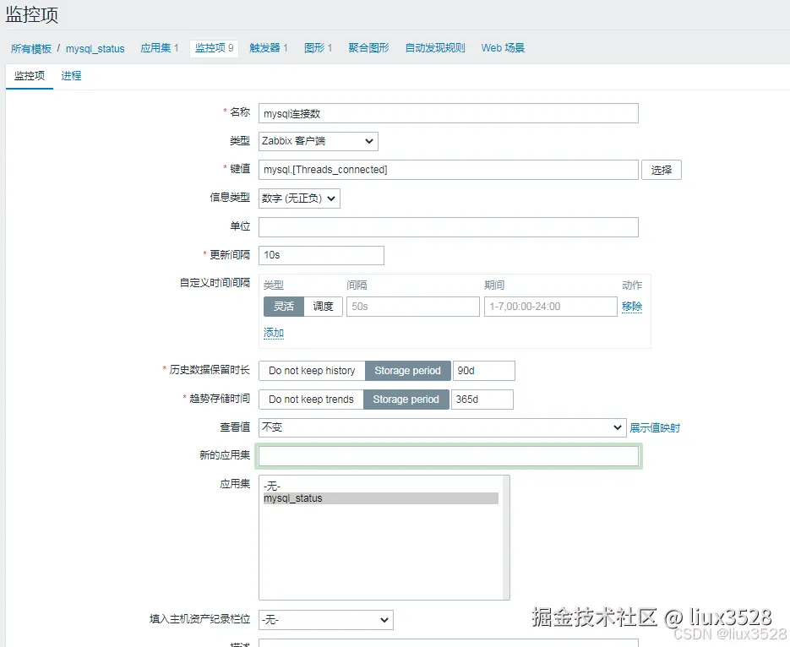The width and height of the screenshot is (790, 647).
Task: Open the 类型 Zabbix 客户端 dropdown
Action: pyautogui.click(x=319, y=141)
